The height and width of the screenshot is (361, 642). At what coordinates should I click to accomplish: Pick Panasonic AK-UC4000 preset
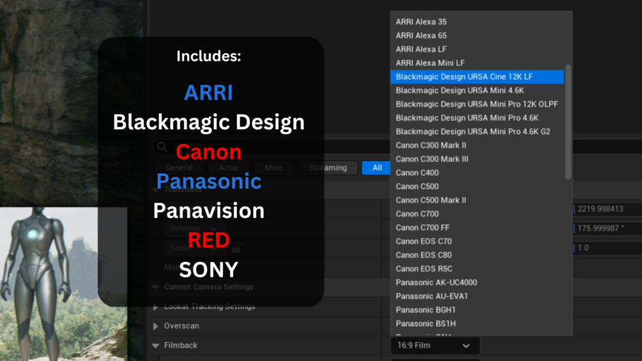[x=477, y=282]
